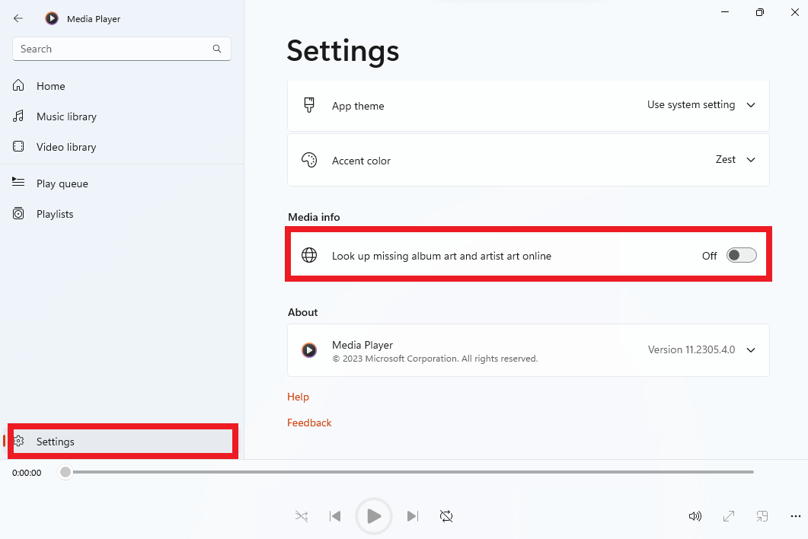Toggle repeat mode
This screenshot has width=808, height=539.
click(446, 516)
